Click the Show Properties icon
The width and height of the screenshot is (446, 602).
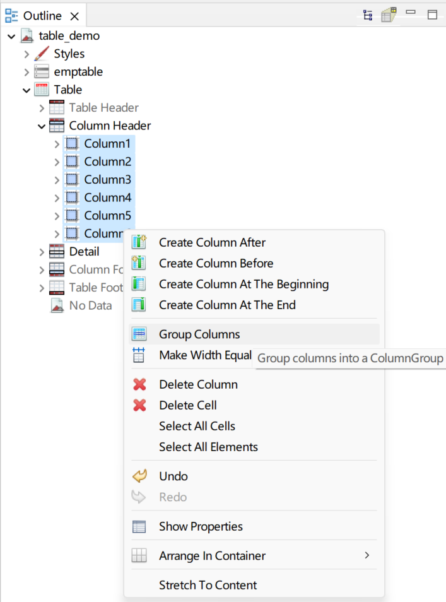tap(140, 526)
